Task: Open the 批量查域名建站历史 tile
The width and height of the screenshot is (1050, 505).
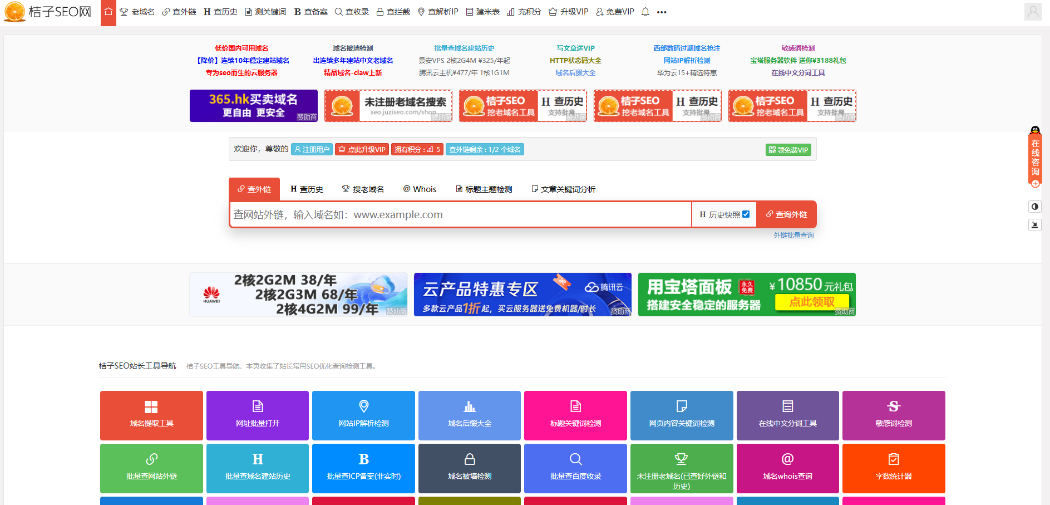Action: click(258, 468)
